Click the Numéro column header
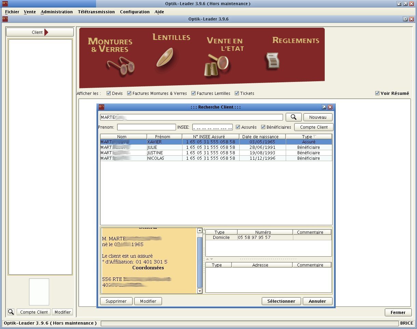Viewport: 417px width, 329px height. coord(265,232)
